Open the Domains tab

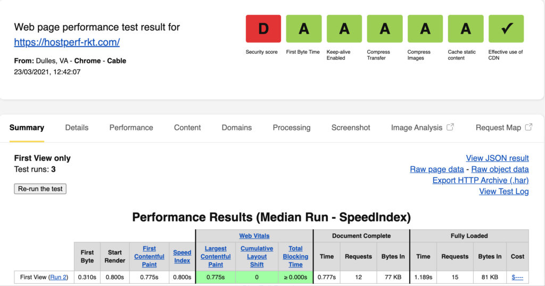(x=237, y=128)
